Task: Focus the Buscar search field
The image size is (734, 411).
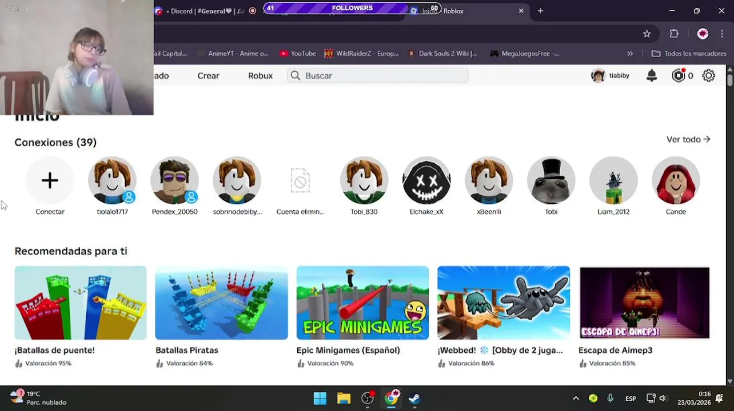Action: (x=378, y=75)
